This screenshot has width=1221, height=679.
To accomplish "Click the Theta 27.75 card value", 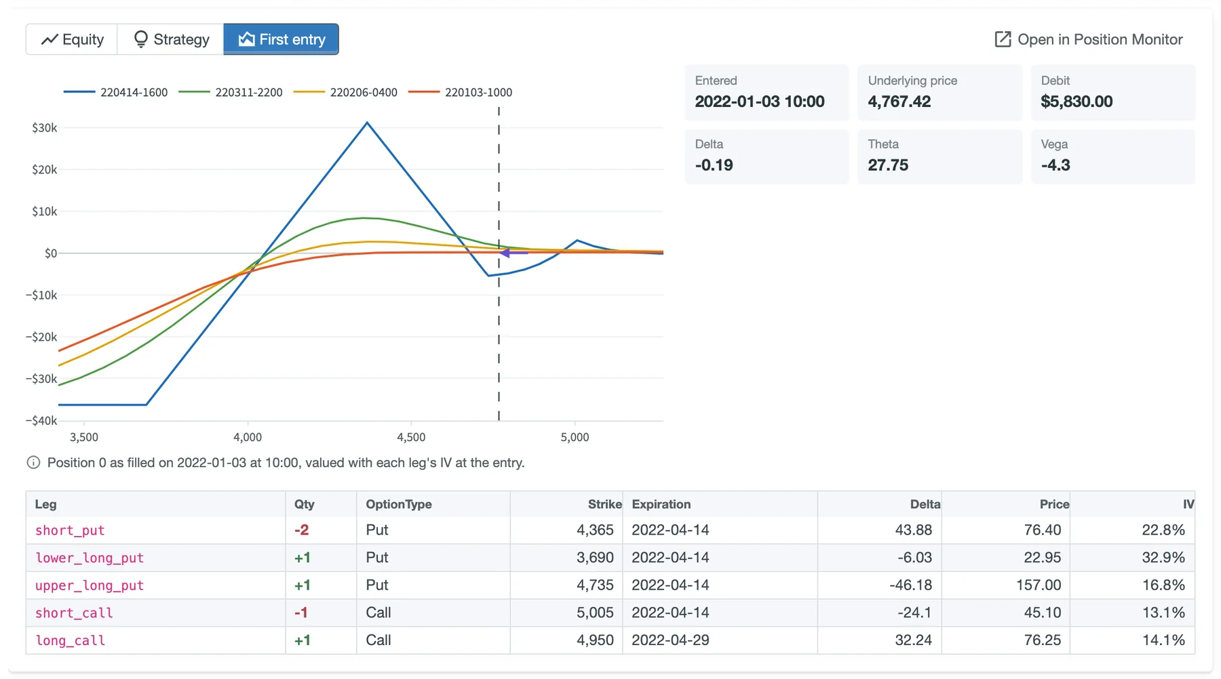I will pyautogui.click(x=888, y=165).
